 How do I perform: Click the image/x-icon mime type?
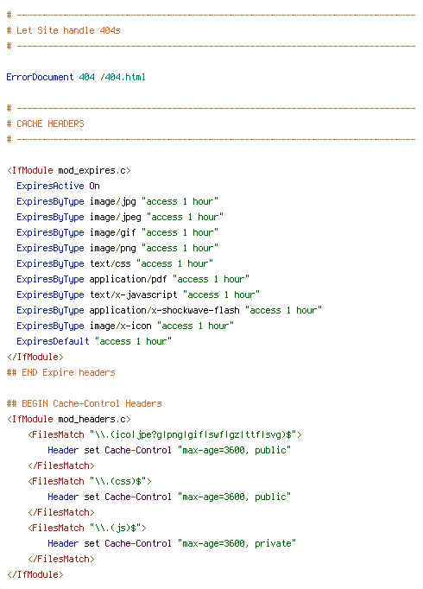coord(121,326)
